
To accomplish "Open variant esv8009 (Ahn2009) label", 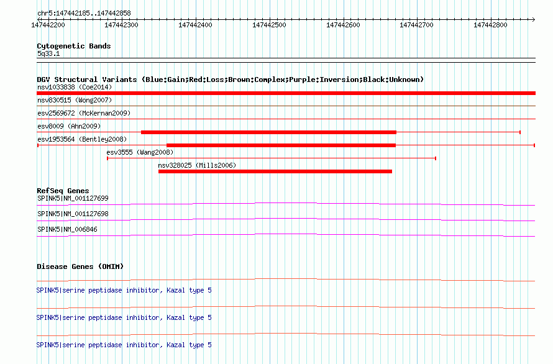I will pyautogui.click(x=69, y=126).
